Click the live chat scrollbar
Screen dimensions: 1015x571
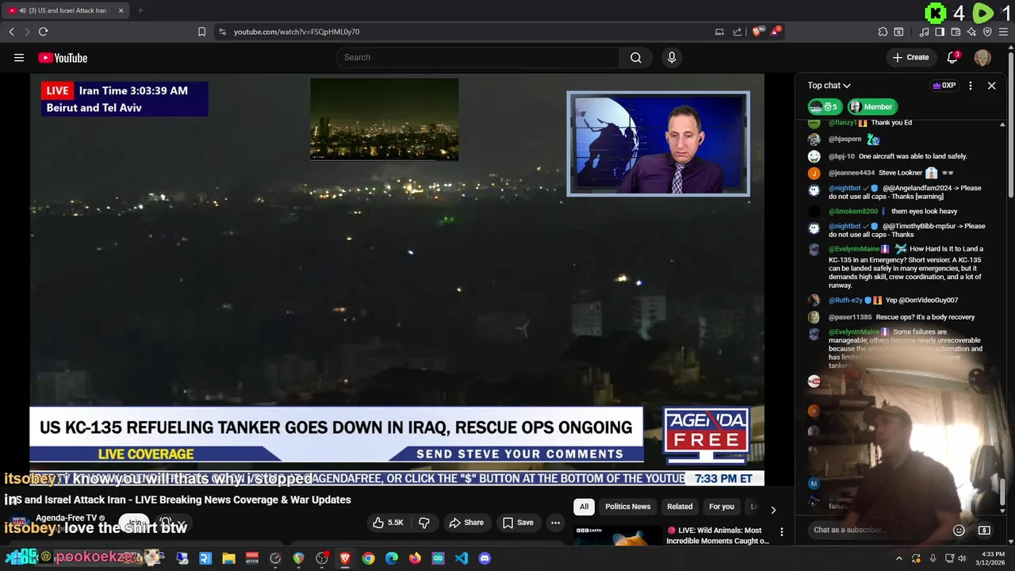coord(1002,492)
